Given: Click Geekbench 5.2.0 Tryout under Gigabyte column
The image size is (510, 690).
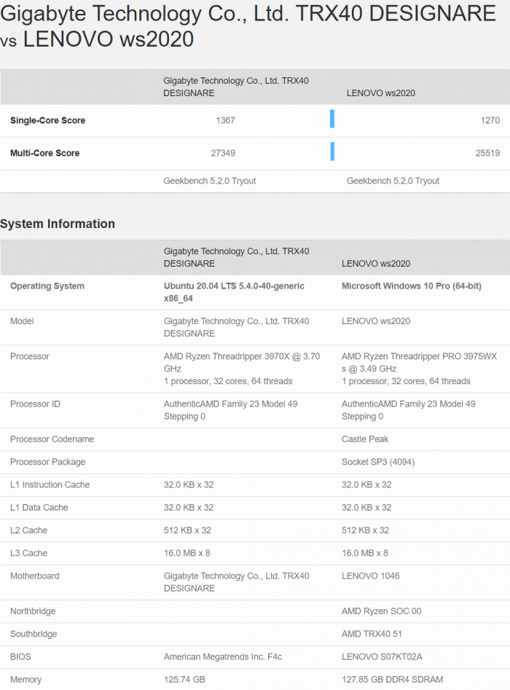Looking at the screenshot, I should coord(209,181).
